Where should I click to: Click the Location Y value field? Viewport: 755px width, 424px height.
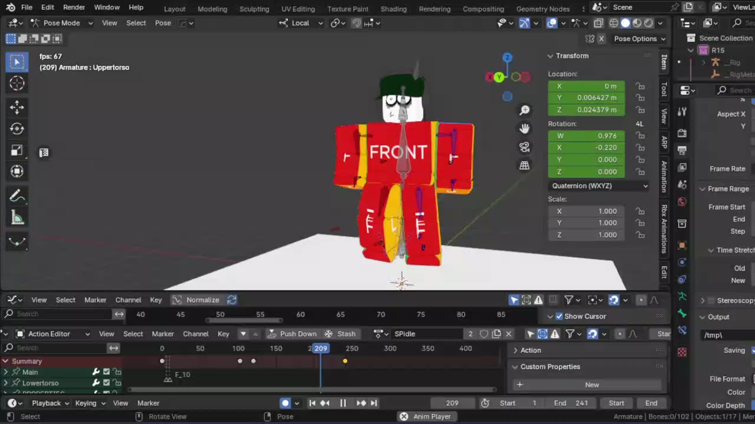tap(587, 98)
